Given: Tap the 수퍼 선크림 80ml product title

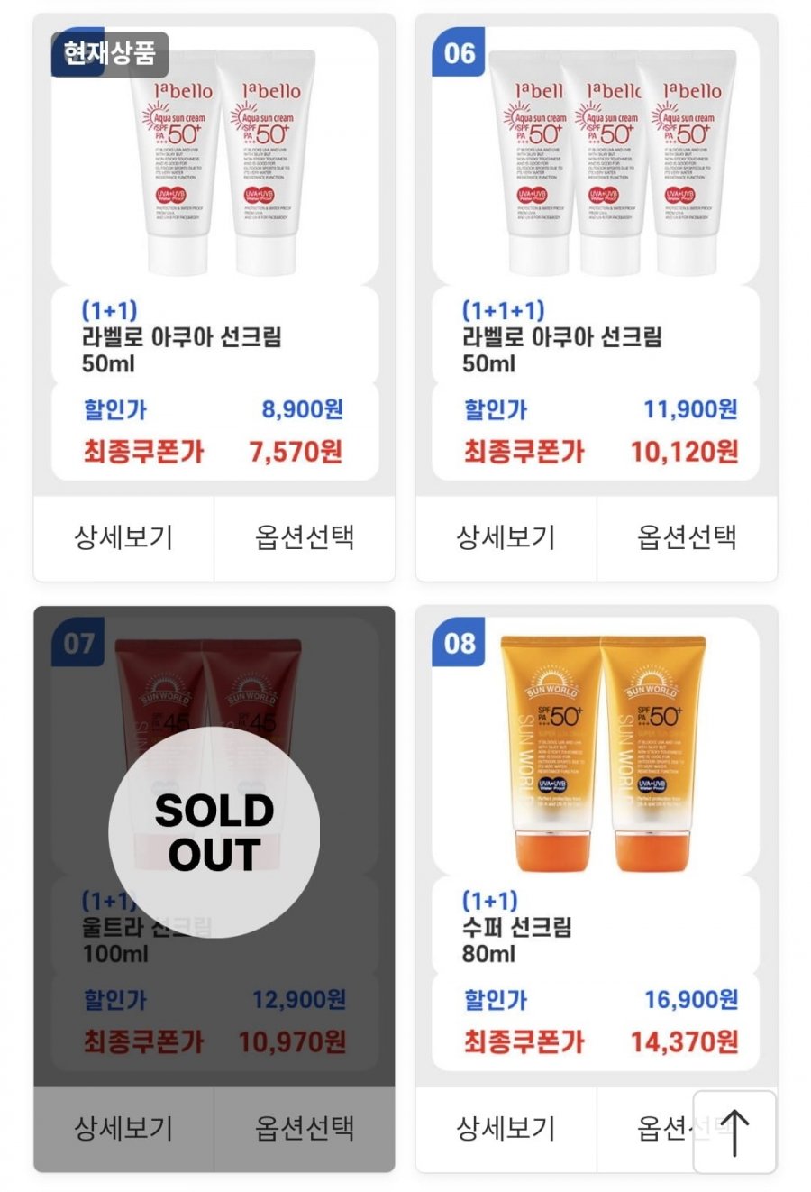Looking at the screenshot, I should point(517,940).
